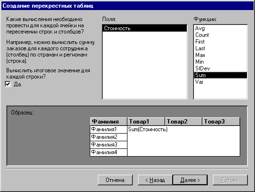Go back with the Назад button
The image size is (255, 192).
coord(155,180)
